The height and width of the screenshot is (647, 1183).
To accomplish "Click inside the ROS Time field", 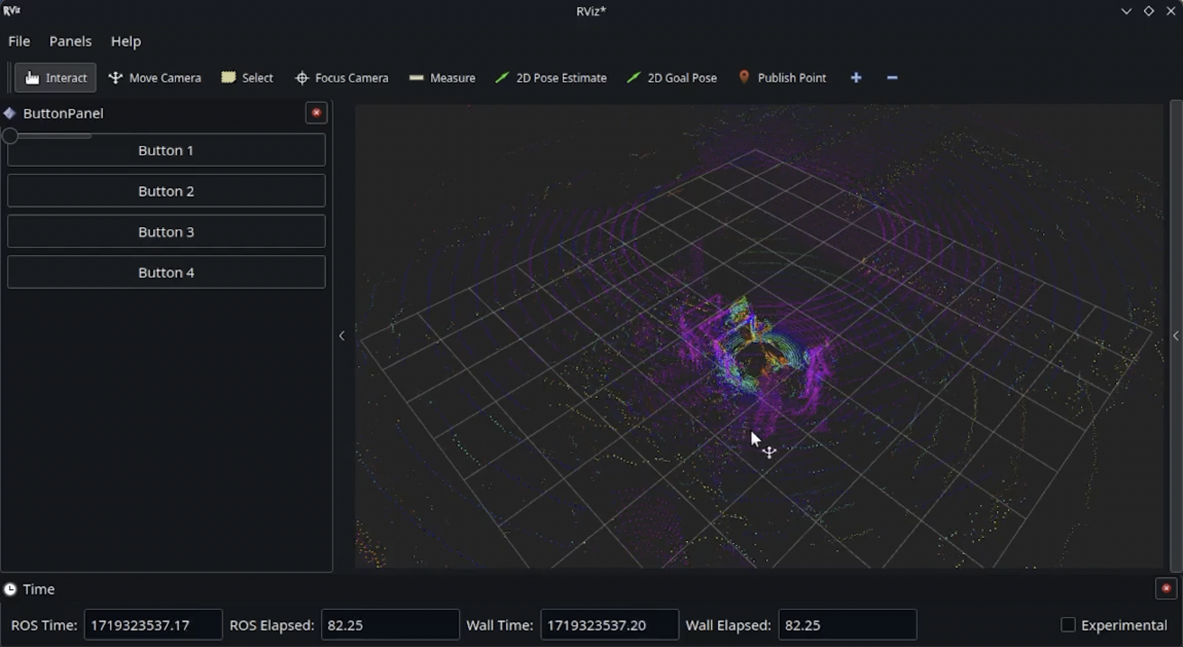I will coord(152,624).
